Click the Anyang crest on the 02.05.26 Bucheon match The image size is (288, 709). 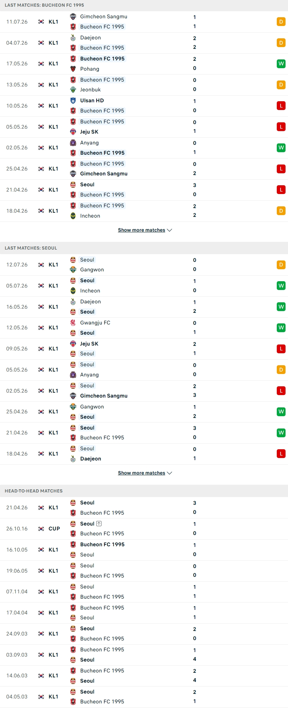click(x=73, y=143)
